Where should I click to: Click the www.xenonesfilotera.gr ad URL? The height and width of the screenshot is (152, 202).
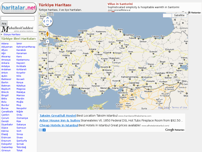(119, 10)
